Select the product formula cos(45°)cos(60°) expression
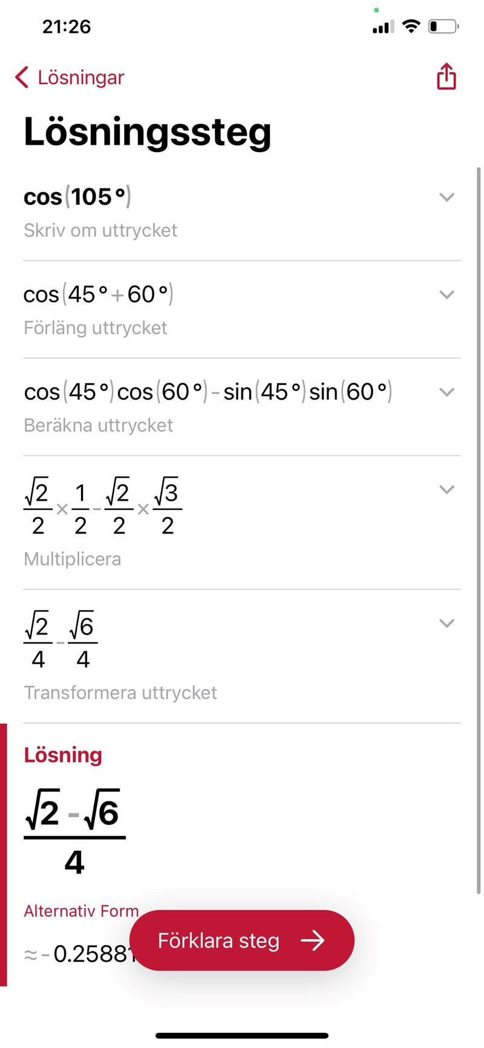Viewport: 484px width, 1048px height. click(208, 392)
